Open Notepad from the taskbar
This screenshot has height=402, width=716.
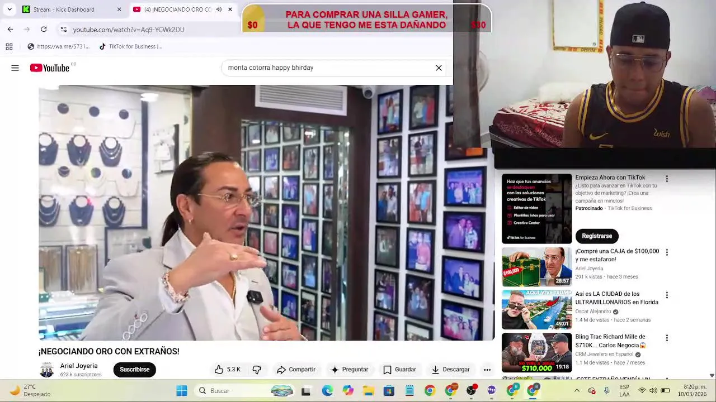click(409, 391)
